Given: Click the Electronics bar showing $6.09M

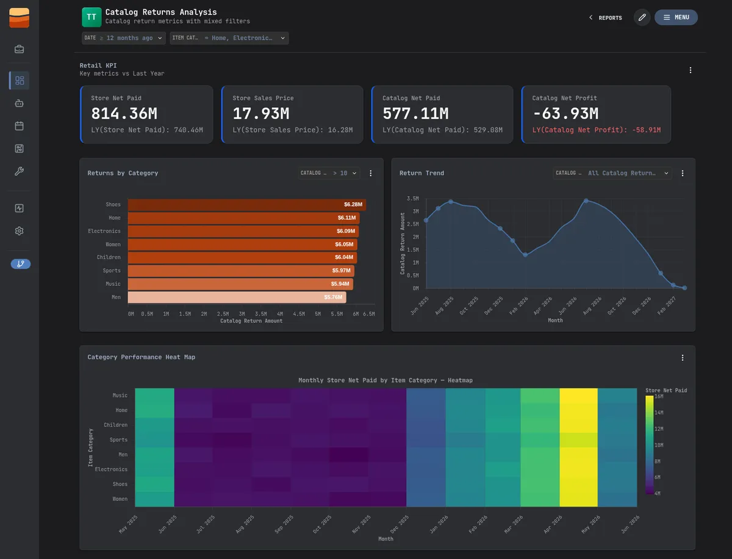Looking at the screenshot, I should tap(243, 231).
